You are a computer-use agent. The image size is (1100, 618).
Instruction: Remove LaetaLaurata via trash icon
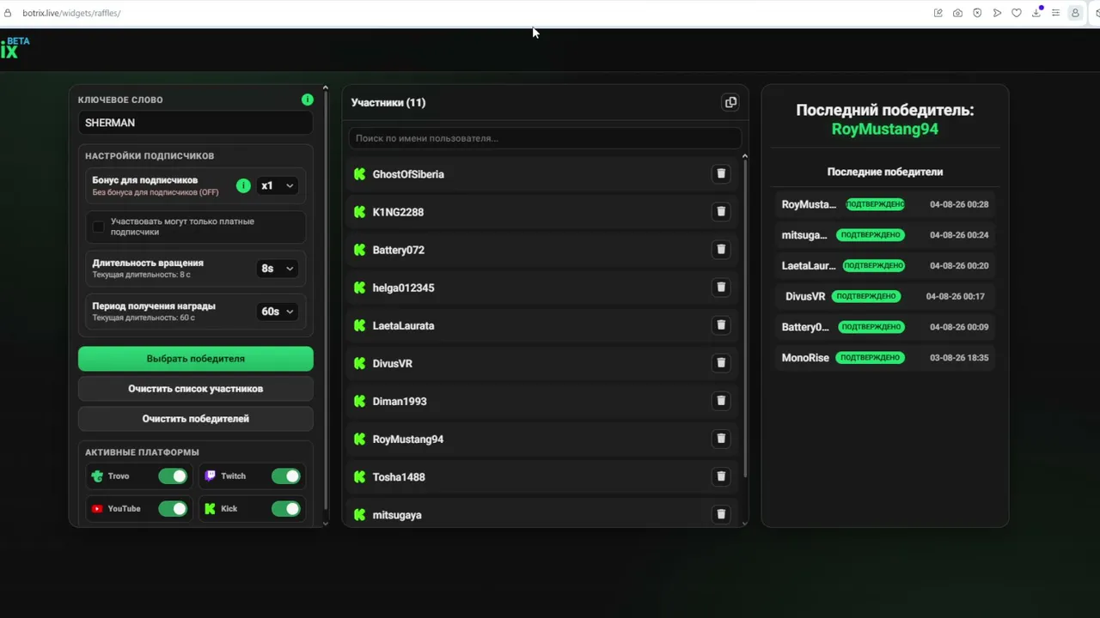click(x=721, y=324)
